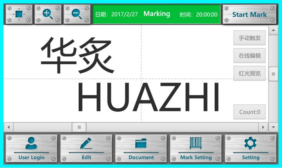Click the fit-to-center view icon

[x=19, y=14]
